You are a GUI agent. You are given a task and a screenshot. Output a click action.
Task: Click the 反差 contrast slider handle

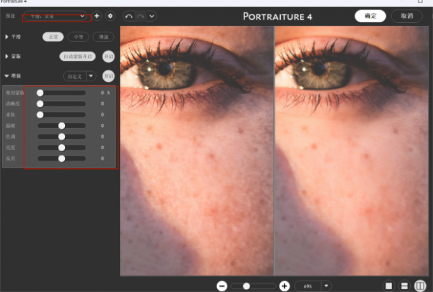click(62, 159)
